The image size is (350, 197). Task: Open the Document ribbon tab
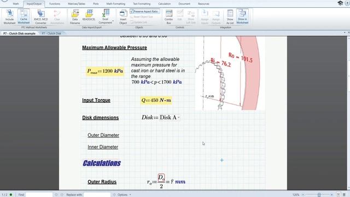click(184, 4)
